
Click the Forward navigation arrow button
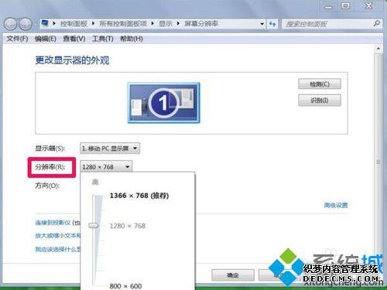click(26, 24)
